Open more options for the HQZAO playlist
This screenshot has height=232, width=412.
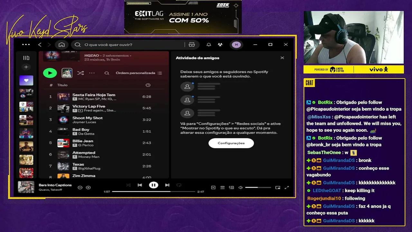click(92, 73)
